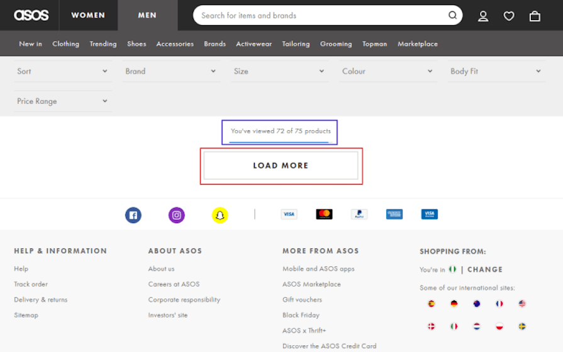Open the shopping bag icon
This screenshot has width=563, height=352.
(x=535, y=16)
